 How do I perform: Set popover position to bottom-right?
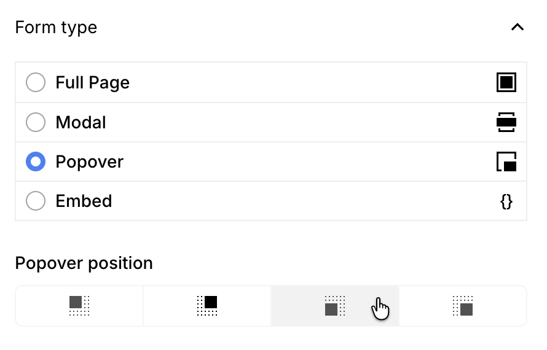pos(463,306)
